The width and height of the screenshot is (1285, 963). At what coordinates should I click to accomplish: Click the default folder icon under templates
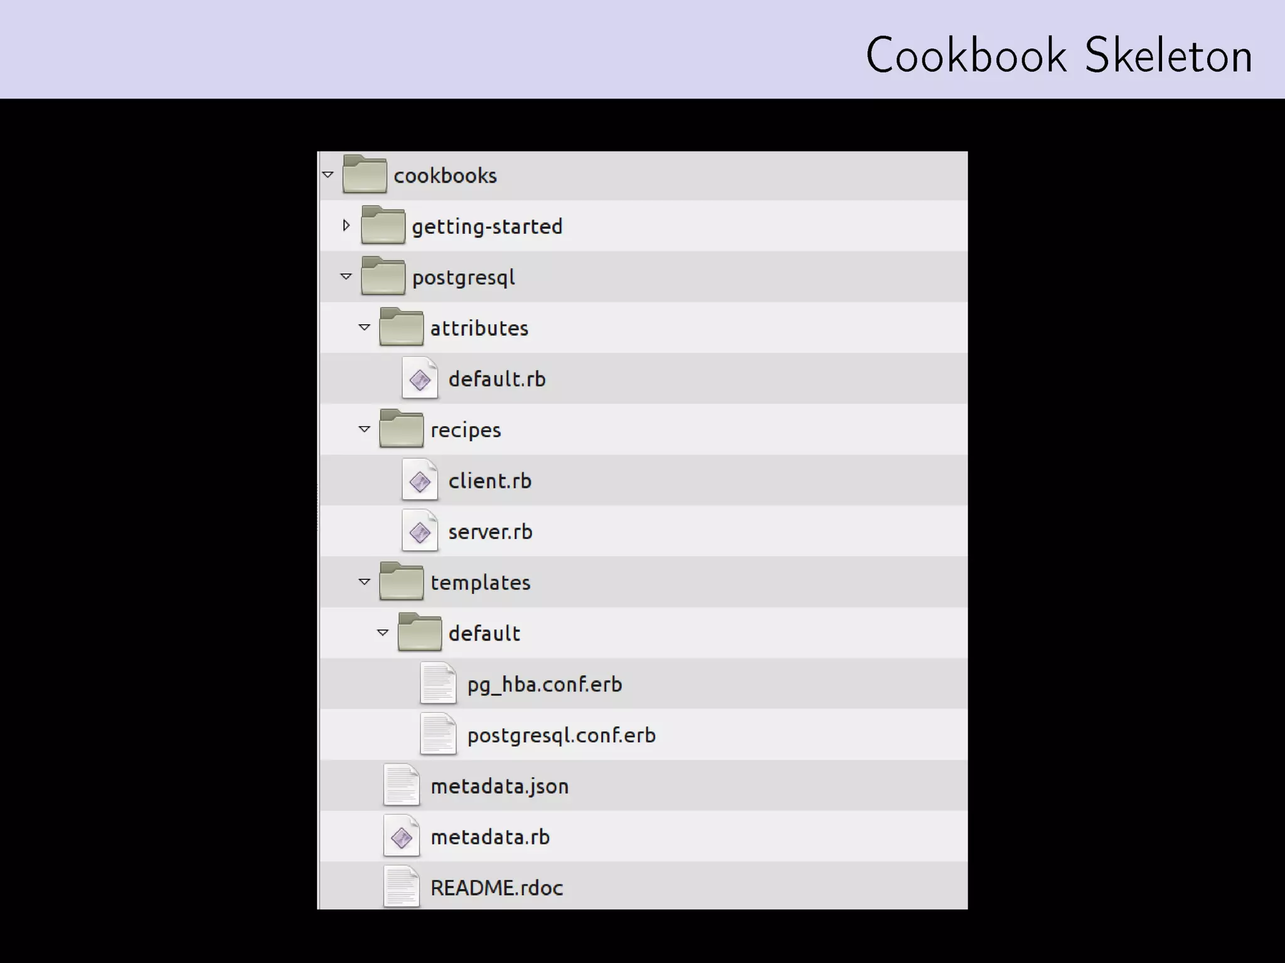click(x=420, y=632)
